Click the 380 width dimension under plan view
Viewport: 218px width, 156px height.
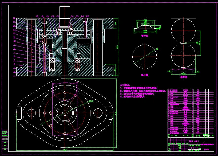point(65,150)
